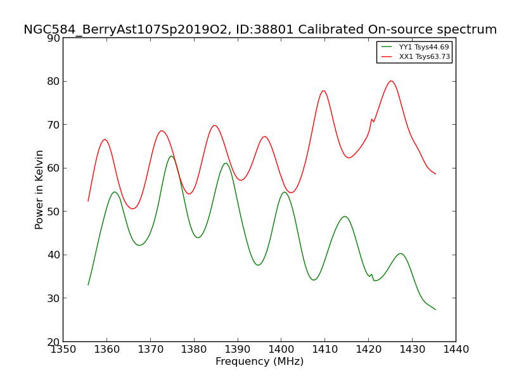Viewport: 507px width, 380px height.
Task: Click the x-axis tick label 1380
Action: pos(194,350)
